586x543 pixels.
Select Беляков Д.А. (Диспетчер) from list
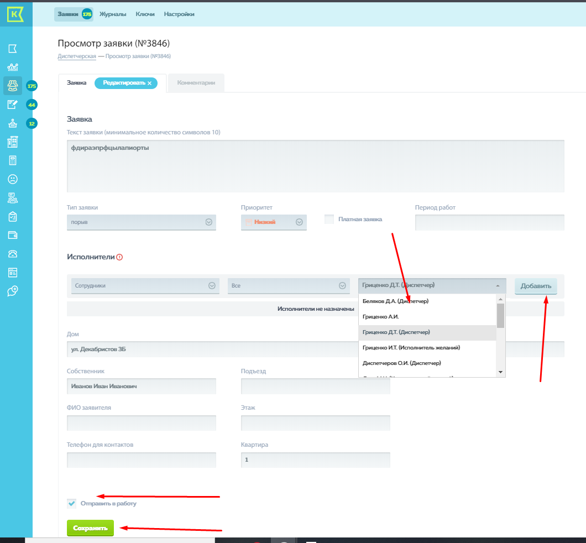pos(427,301)
